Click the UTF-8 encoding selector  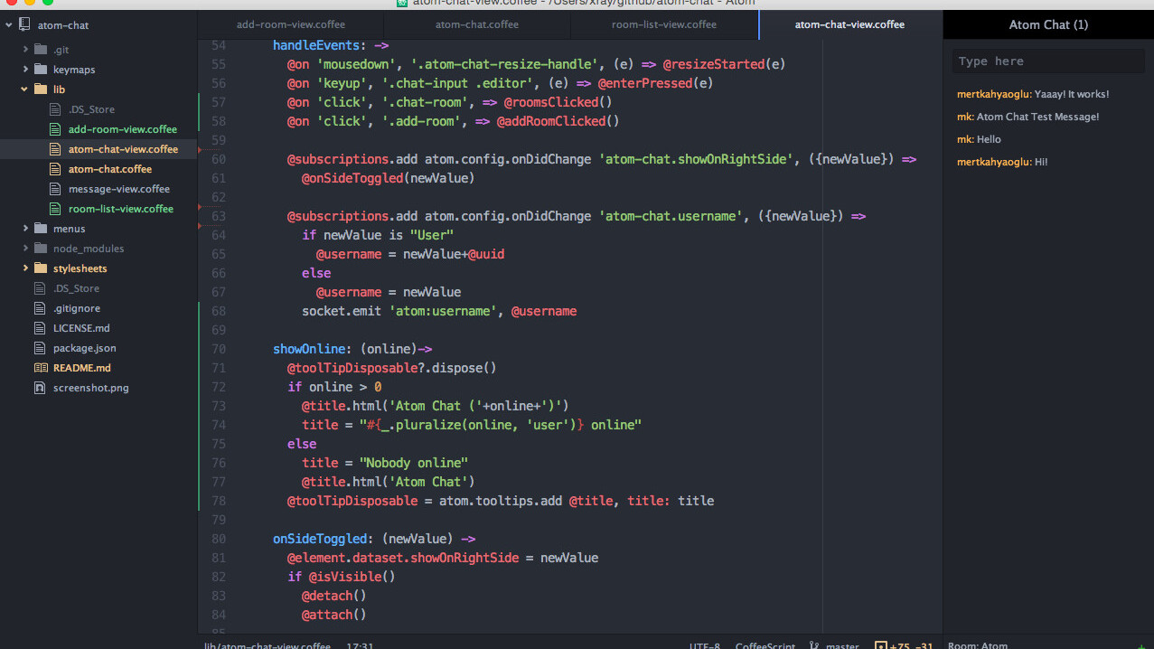tap(704, 645)
